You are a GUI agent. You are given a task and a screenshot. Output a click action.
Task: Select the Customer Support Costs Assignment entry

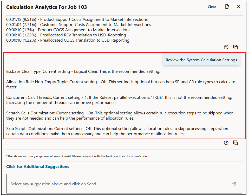point(78,24)
